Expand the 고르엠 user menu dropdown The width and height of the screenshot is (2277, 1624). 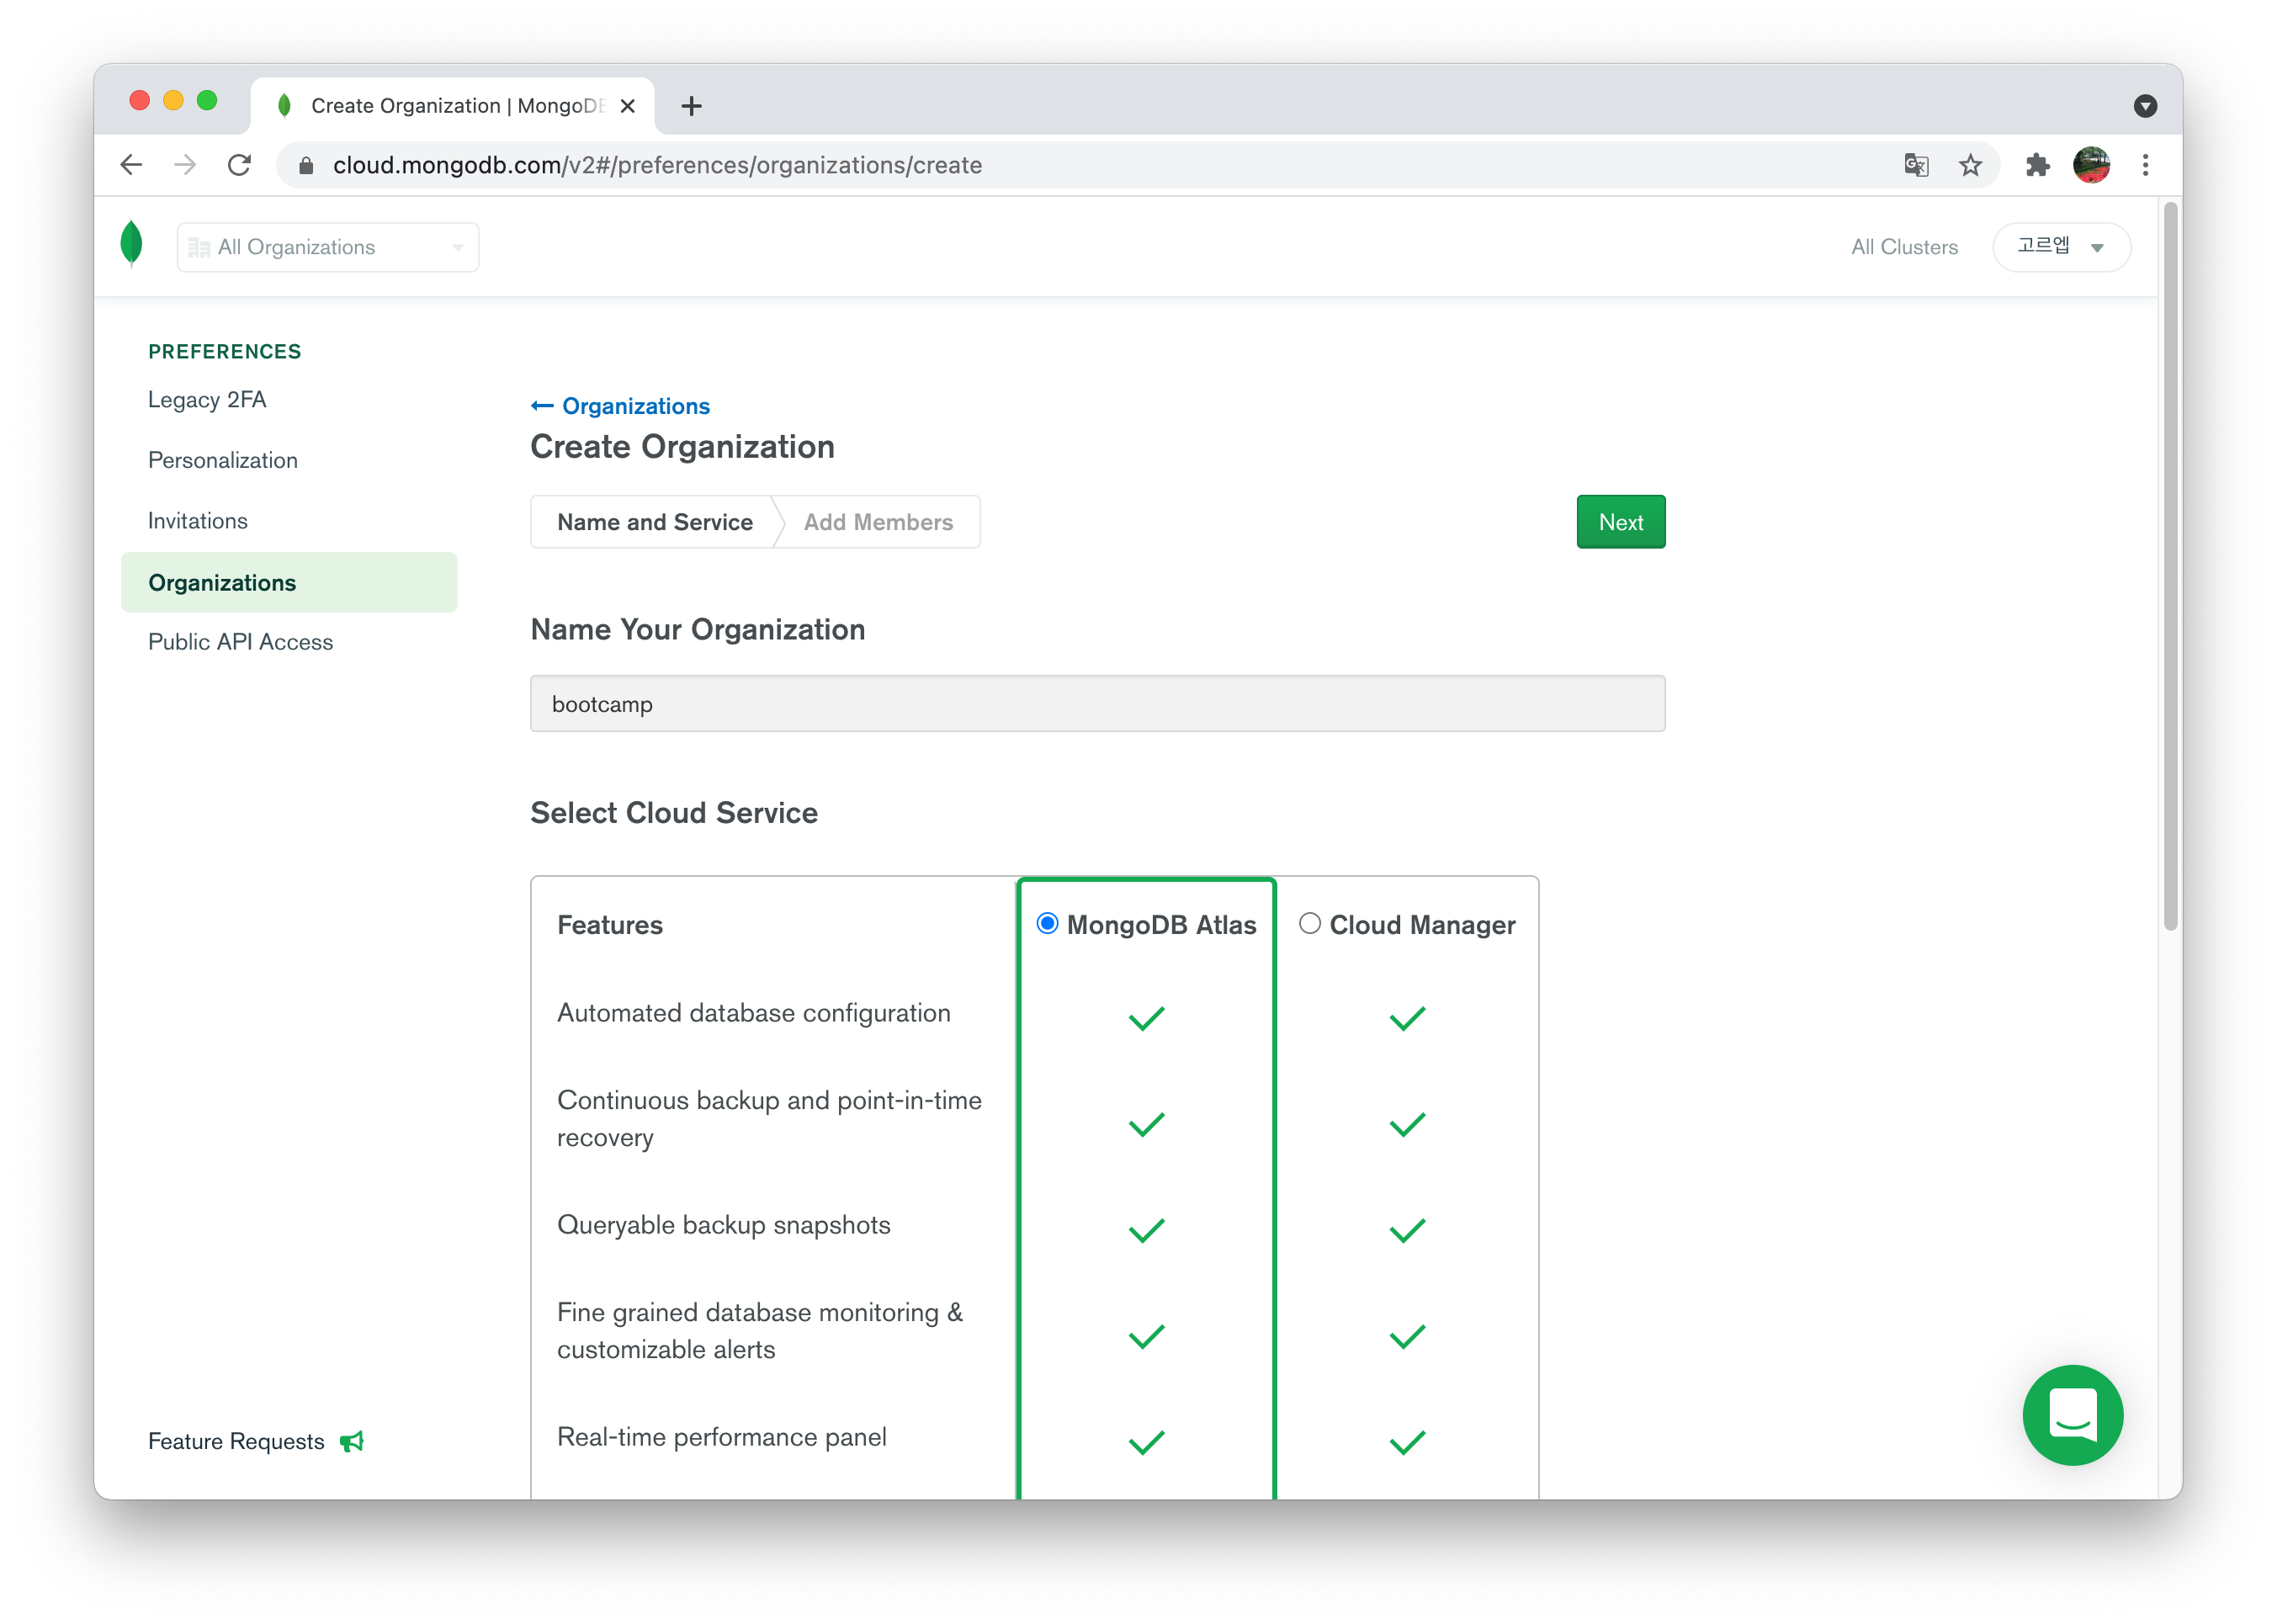point(2061,247)
